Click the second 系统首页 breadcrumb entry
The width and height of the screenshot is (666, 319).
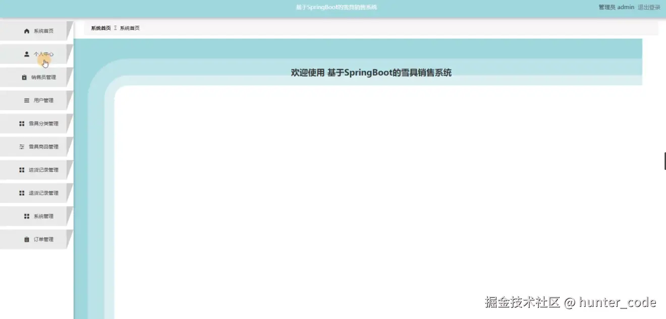pos(130,28)
